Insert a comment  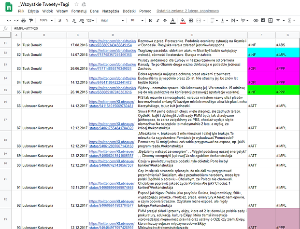coord(263,20)
